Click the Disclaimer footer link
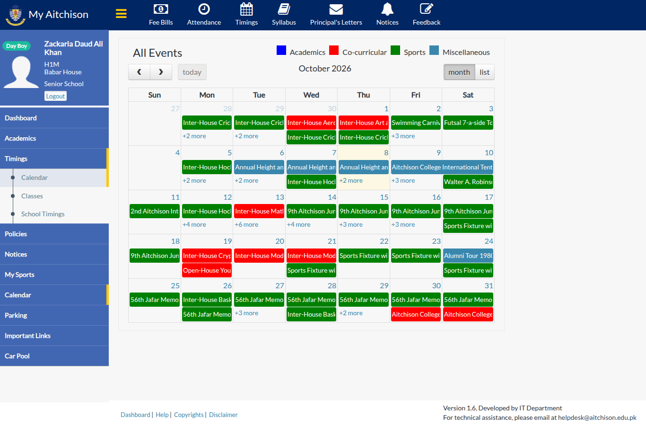This screenshot has width=646, height=426. tap(223, 415)
